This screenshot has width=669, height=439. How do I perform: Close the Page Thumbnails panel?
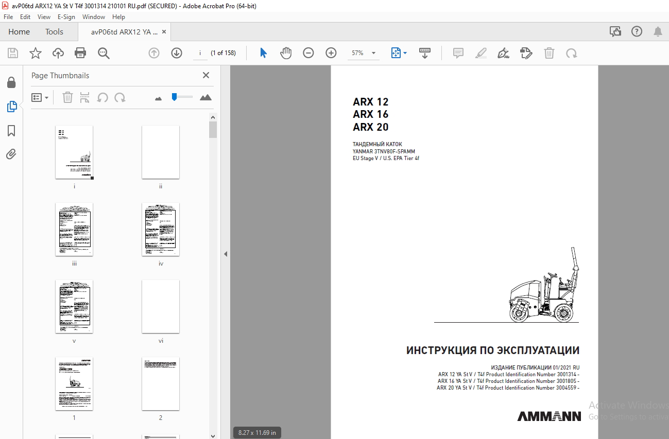206,75
